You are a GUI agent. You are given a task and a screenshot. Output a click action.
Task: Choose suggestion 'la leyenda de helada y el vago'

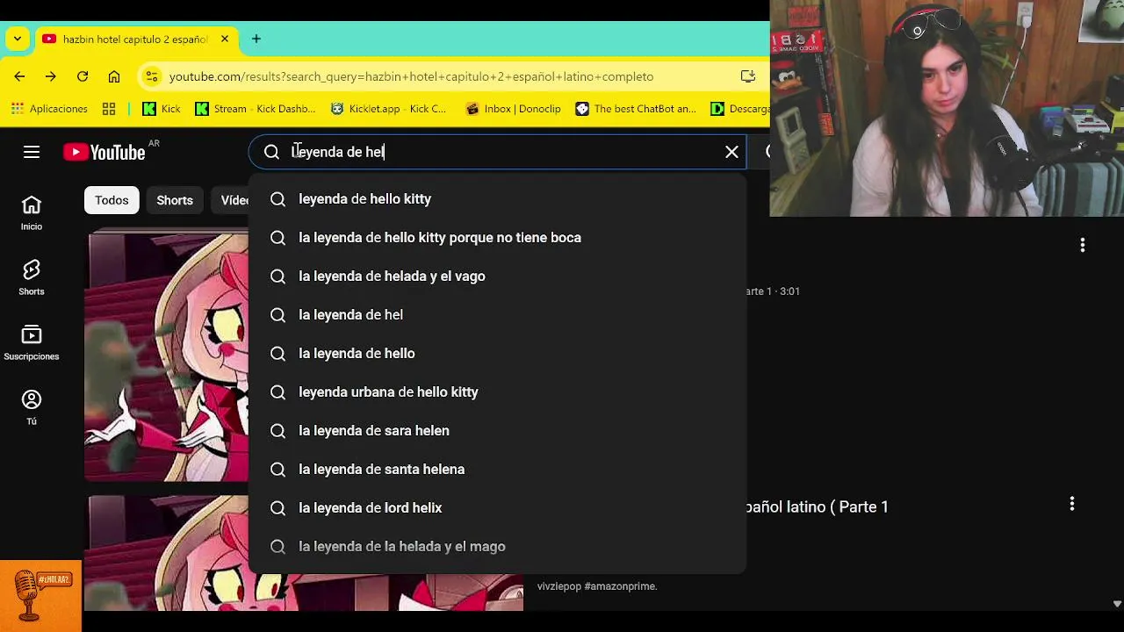497,276
